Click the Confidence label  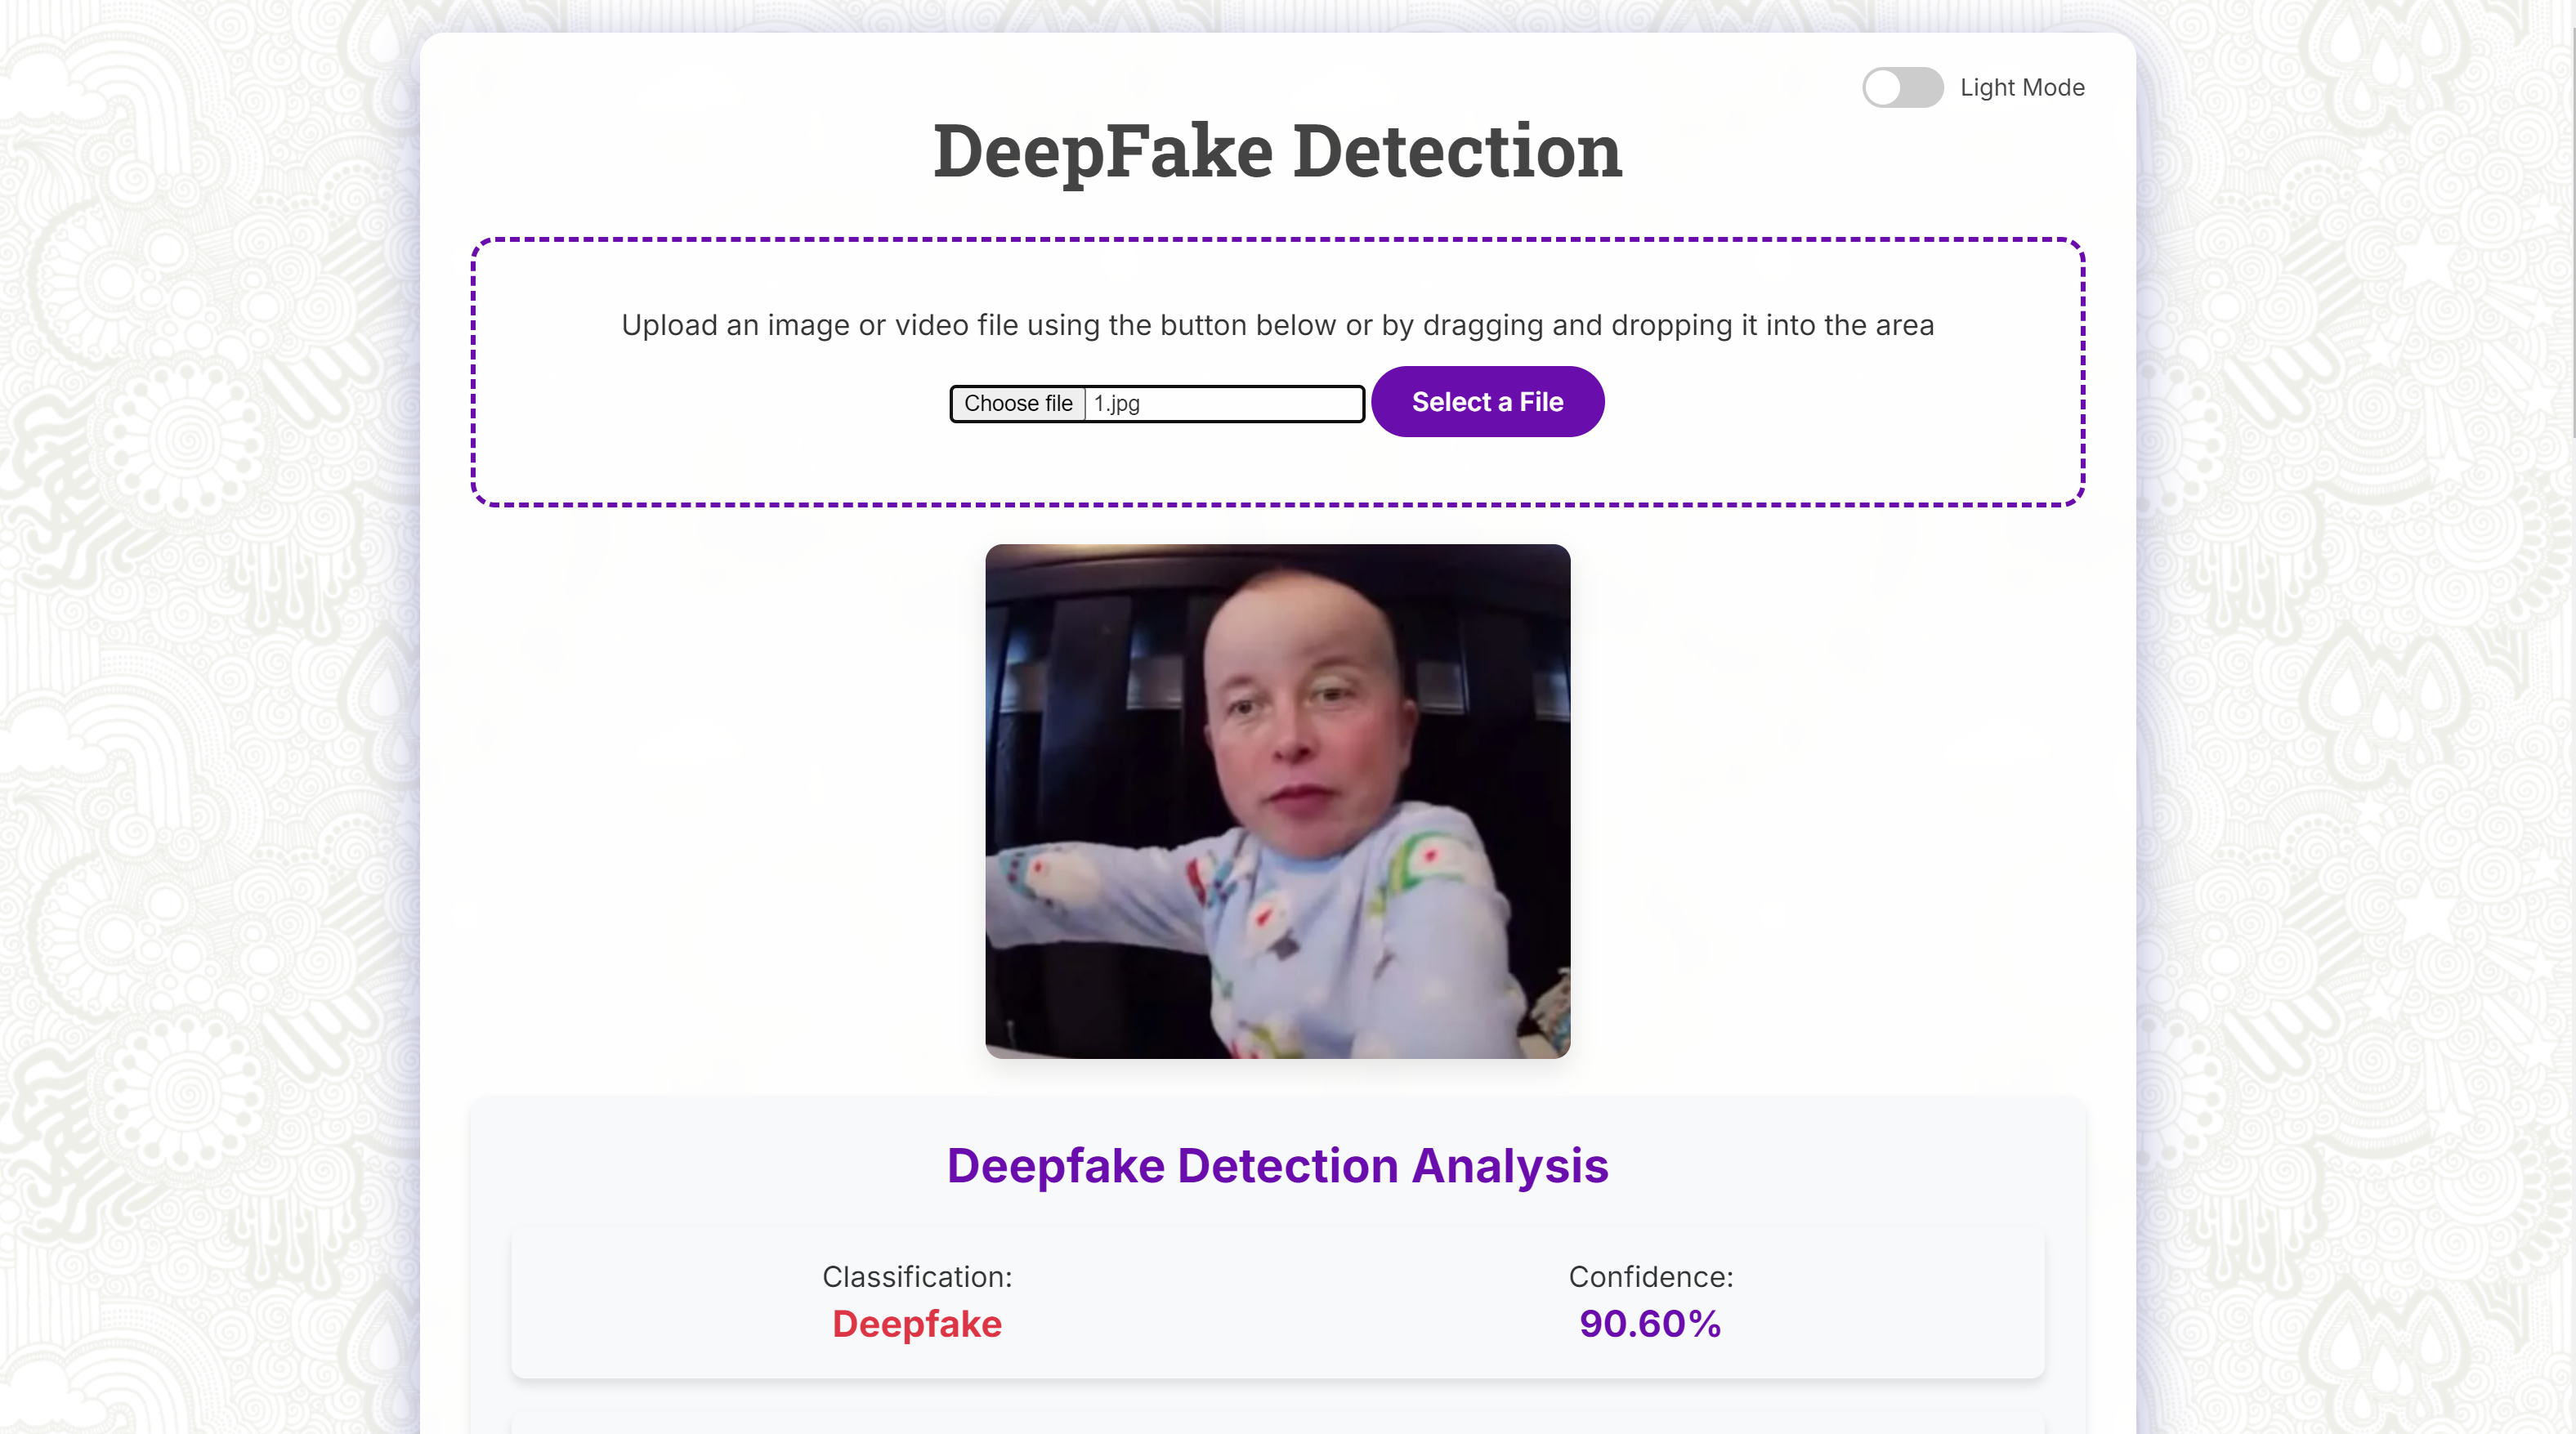coord(1650,1277)
